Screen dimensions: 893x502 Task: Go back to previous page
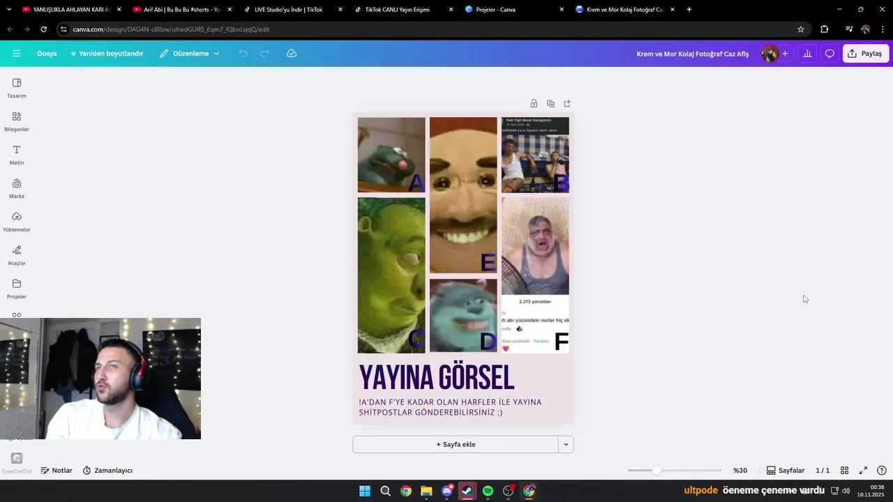[10, 29]
